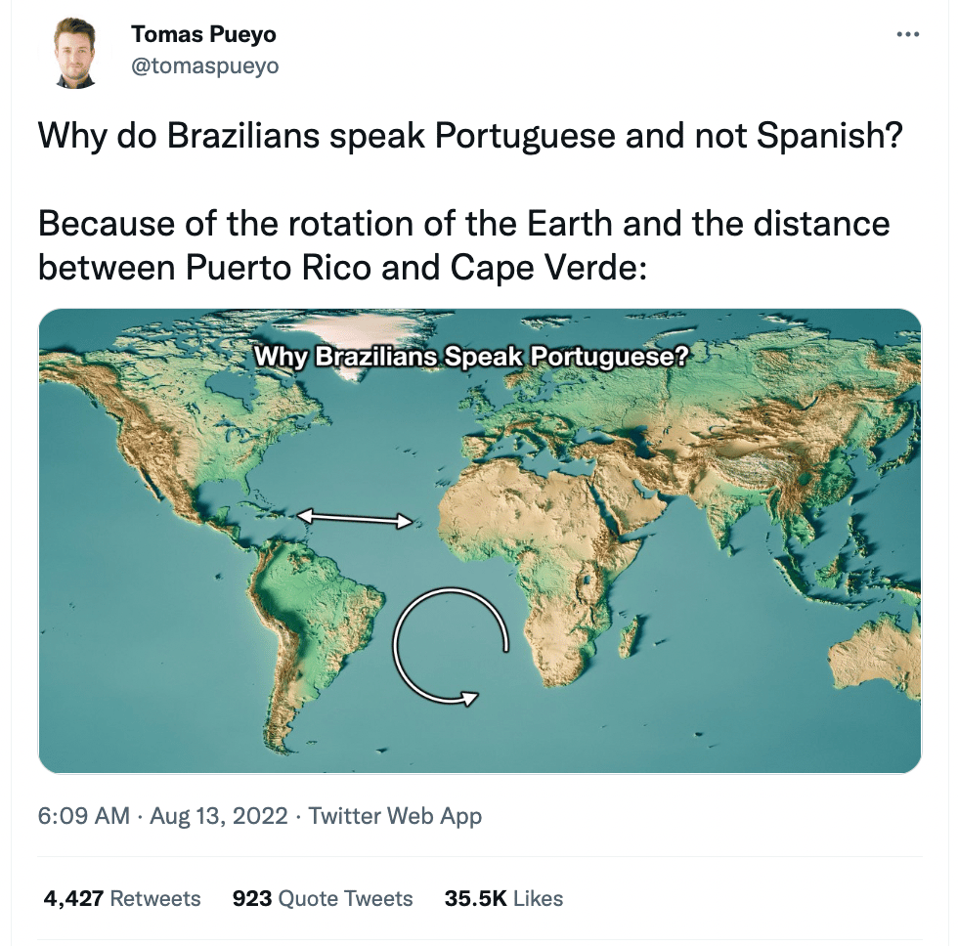
Task: Click Tomas Pueyo's profile avatar
Action: tap(75, 53)
